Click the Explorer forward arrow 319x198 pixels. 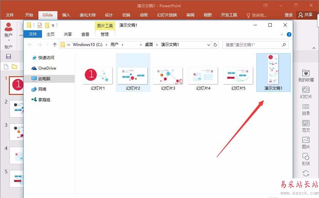pos(39,45)
